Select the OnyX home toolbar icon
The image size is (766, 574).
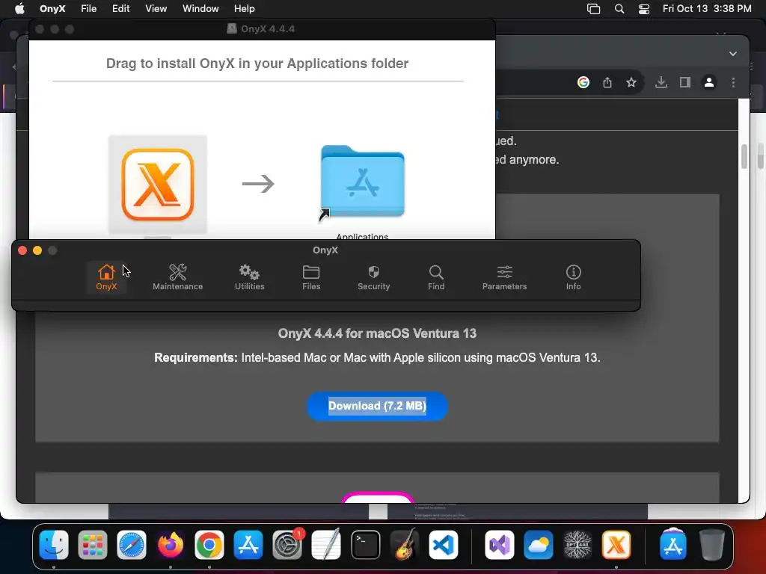pos(106,277)
